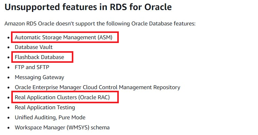Click the 'Unsupported features in RDS for Oracle' heading

coord(88,8)
